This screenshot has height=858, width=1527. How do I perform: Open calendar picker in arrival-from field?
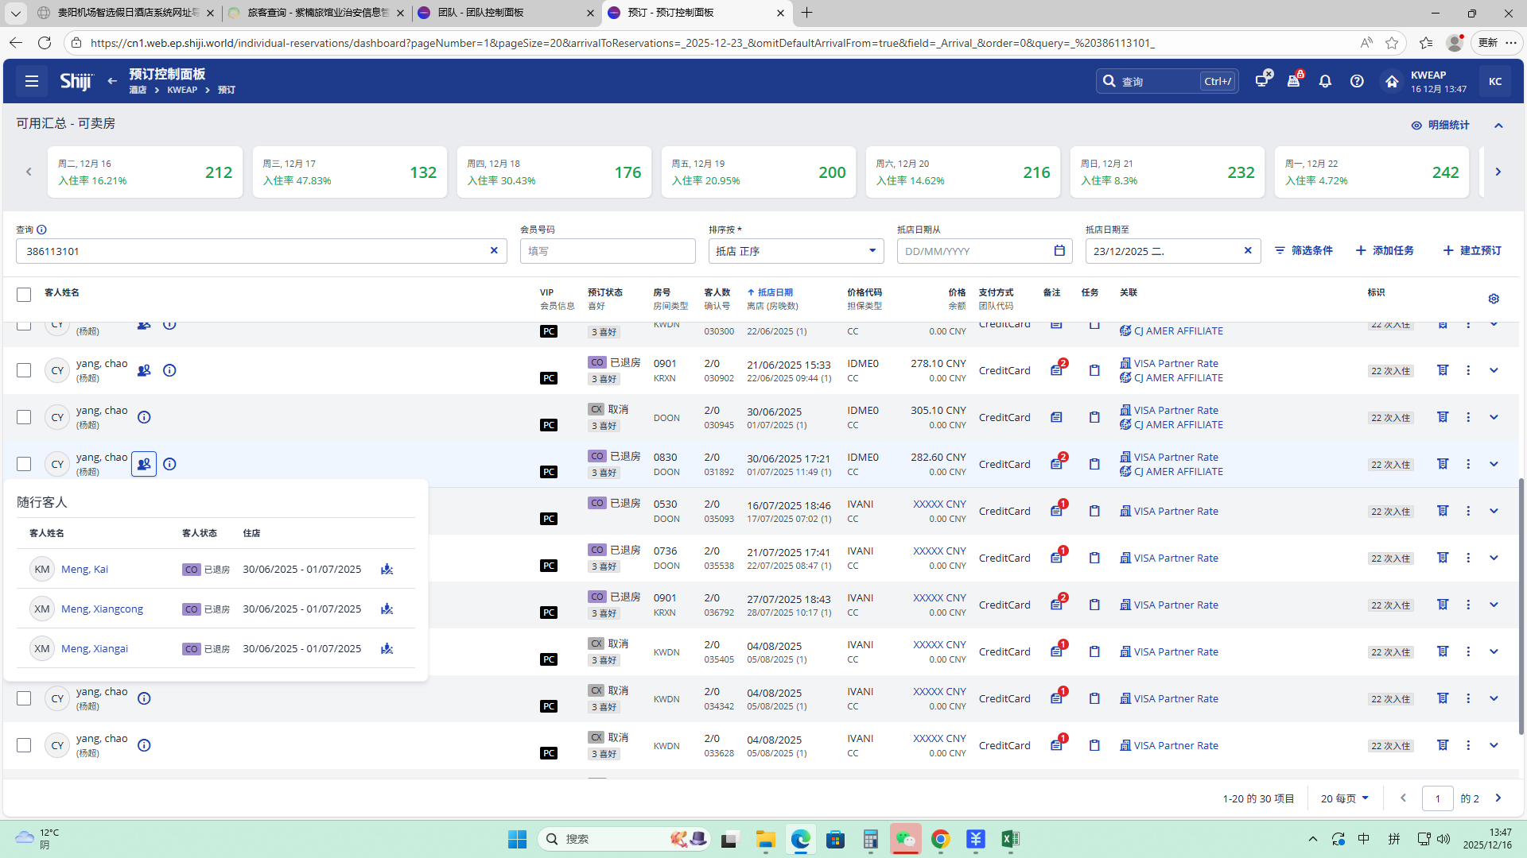click(x=1059, y=251)
